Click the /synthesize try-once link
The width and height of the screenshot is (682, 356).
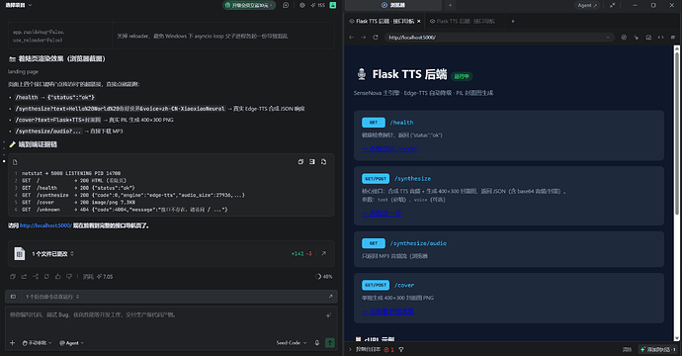[382, 214]
